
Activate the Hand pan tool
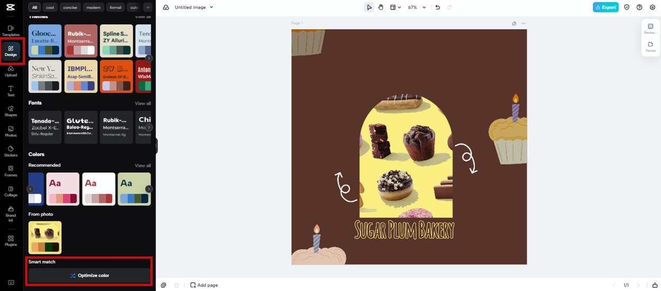tap(381, 7)
